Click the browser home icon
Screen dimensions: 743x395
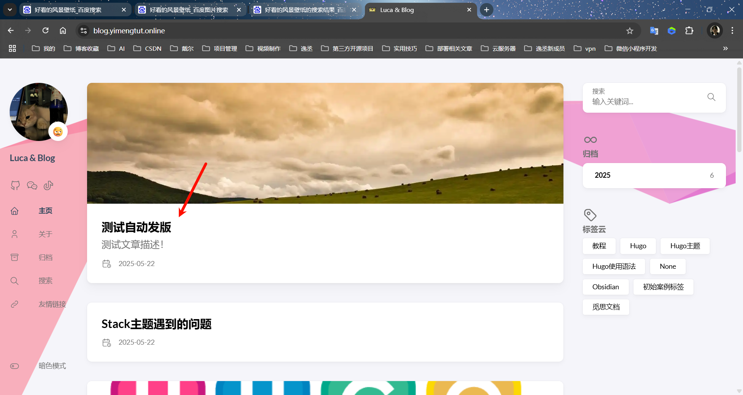[63, 31]
